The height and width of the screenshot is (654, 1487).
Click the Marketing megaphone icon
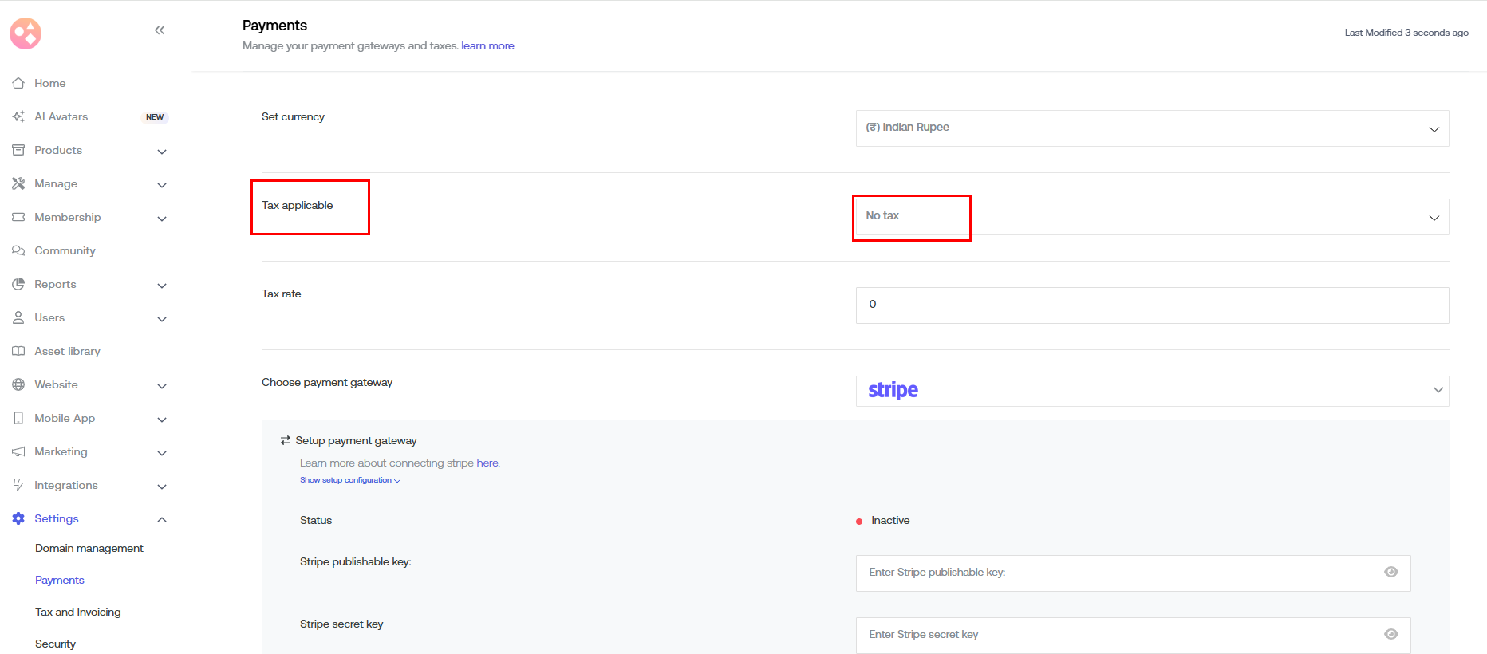[18, 451]
